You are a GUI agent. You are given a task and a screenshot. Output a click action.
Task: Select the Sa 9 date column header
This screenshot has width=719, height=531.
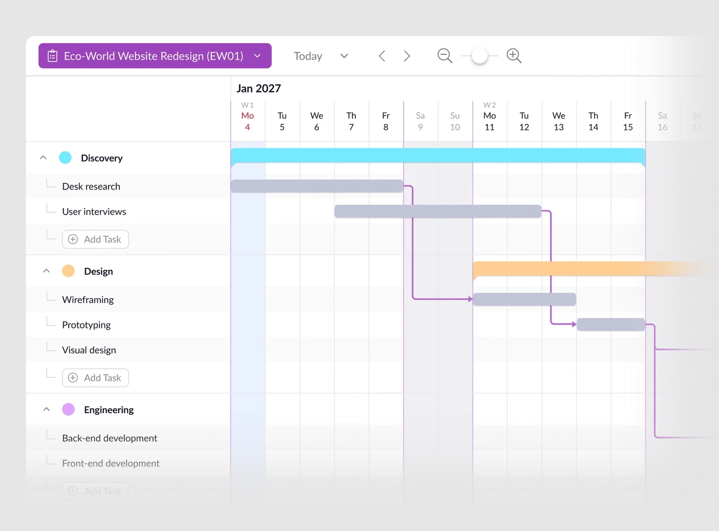(x=421, y=121)
